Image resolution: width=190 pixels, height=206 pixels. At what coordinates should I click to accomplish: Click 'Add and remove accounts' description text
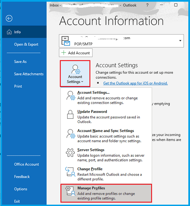(x=107, y=100)
